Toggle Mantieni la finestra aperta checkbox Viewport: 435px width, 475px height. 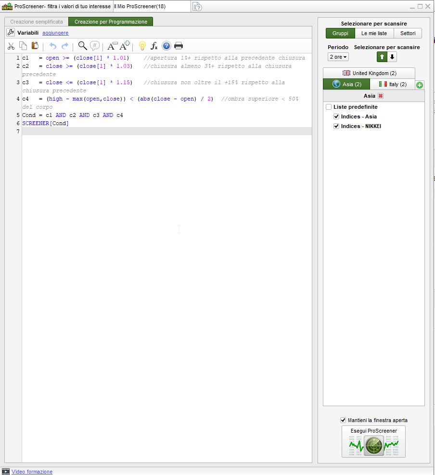pos(343,420)
